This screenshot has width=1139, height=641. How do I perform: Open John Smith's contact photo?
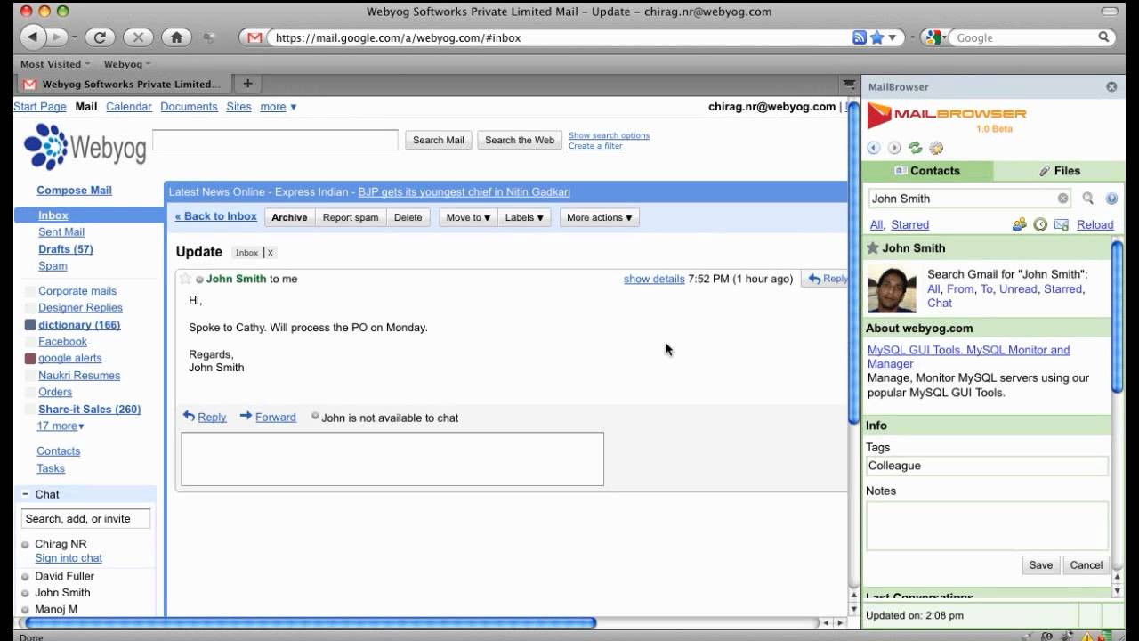coord(892,288)
